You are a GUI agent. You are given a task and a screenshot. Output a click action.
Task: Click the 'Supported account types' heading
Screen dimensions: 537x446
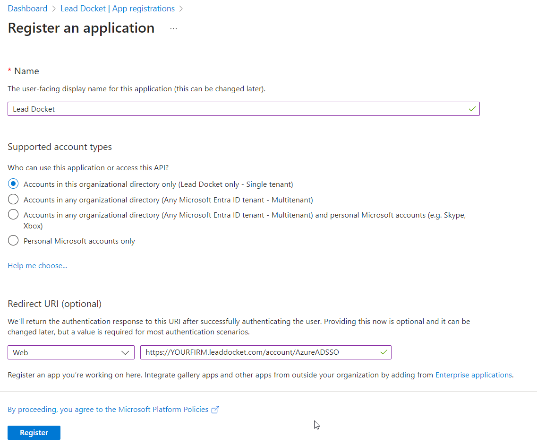click(x=60, y=147)
